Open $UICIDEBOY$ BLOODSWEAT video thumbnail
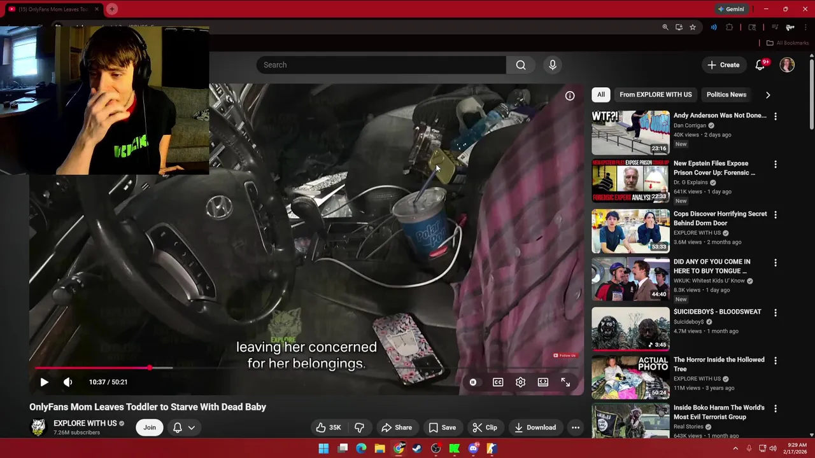Screen dimensions: 815x458 (630, 329)
